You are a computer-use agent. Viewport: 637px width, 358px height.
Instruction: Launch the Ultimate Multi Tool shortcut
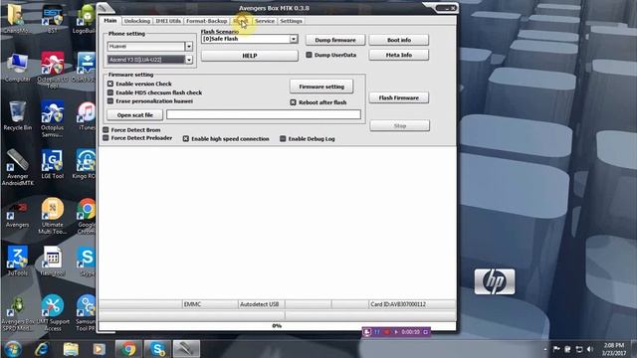click(53, 216)
